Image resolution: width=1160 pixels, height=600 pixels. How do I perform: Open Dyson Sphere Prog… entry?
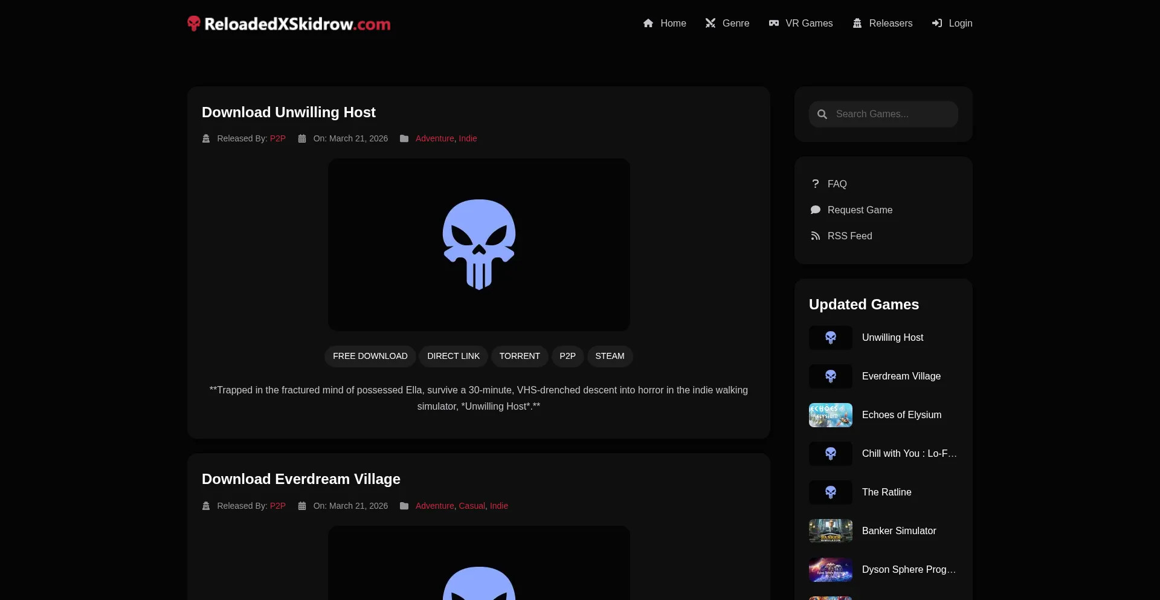(909, 569)
